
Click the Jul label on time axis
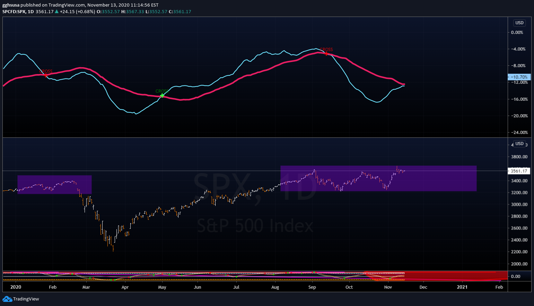click(236, 287)
